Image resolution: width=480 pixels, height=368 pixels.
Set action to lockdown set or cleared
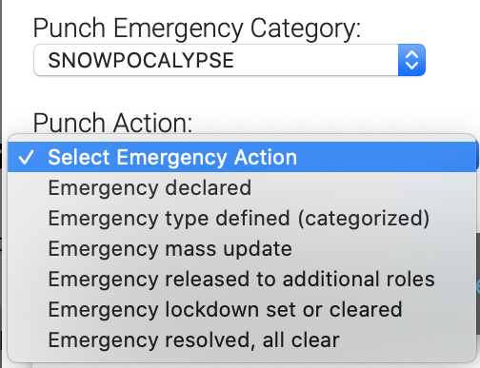[x=242, y=309]
